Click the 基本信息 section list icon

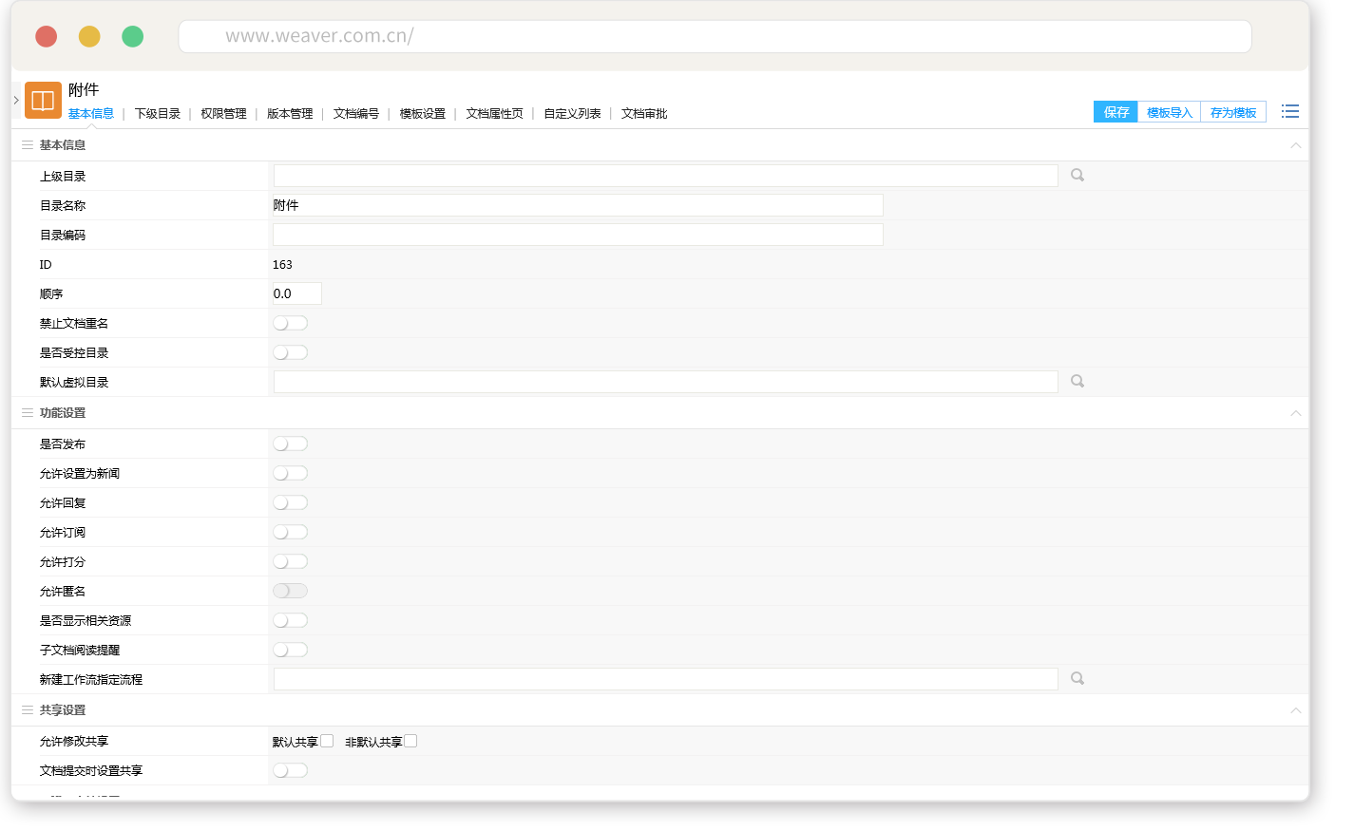[x=28, y=145]
